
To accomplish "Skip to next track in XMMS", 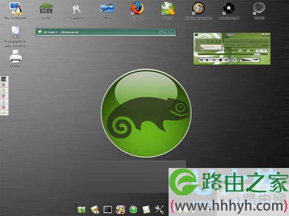I will (226, 60).
